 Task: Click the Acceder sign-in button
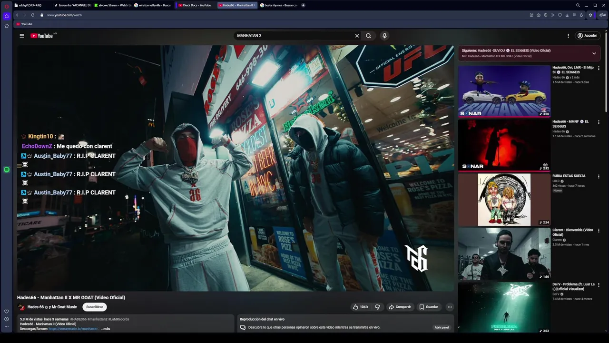pyautogui.click(x=587, y=36)
